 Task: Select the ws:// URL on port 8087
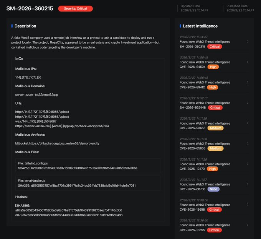36,121
